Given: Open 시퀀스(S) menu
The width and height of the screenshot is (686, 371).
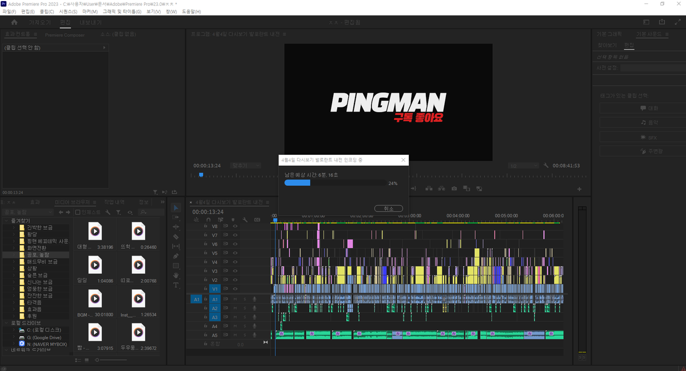Looking at the screenshot, I should click(x=69, y=11).
